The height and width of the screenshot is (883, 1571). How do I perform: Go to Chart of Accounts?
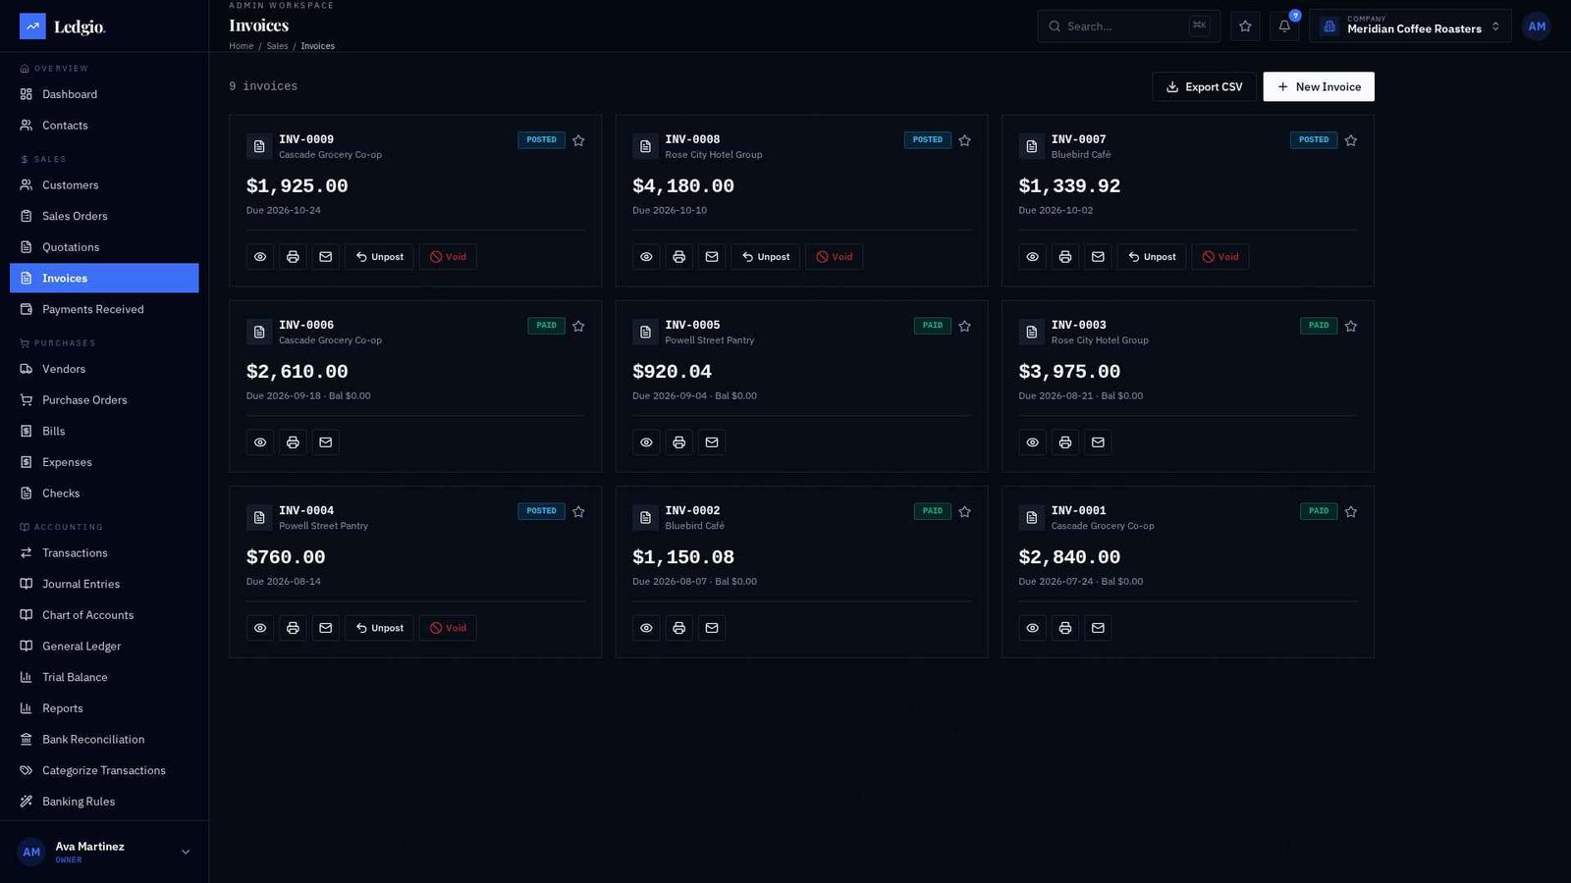pos(104,615)
